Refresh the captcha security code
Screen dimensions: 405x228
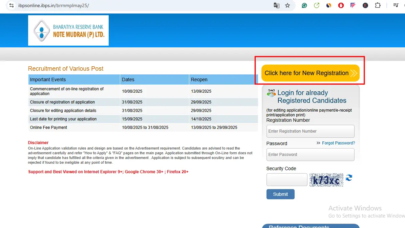pos(349,178)
